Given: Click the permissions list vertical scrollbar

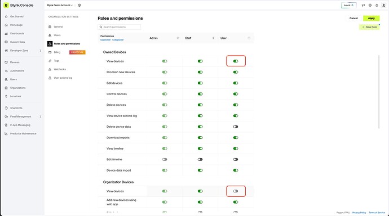Looking at the screenshot, I should click(379, 92).
